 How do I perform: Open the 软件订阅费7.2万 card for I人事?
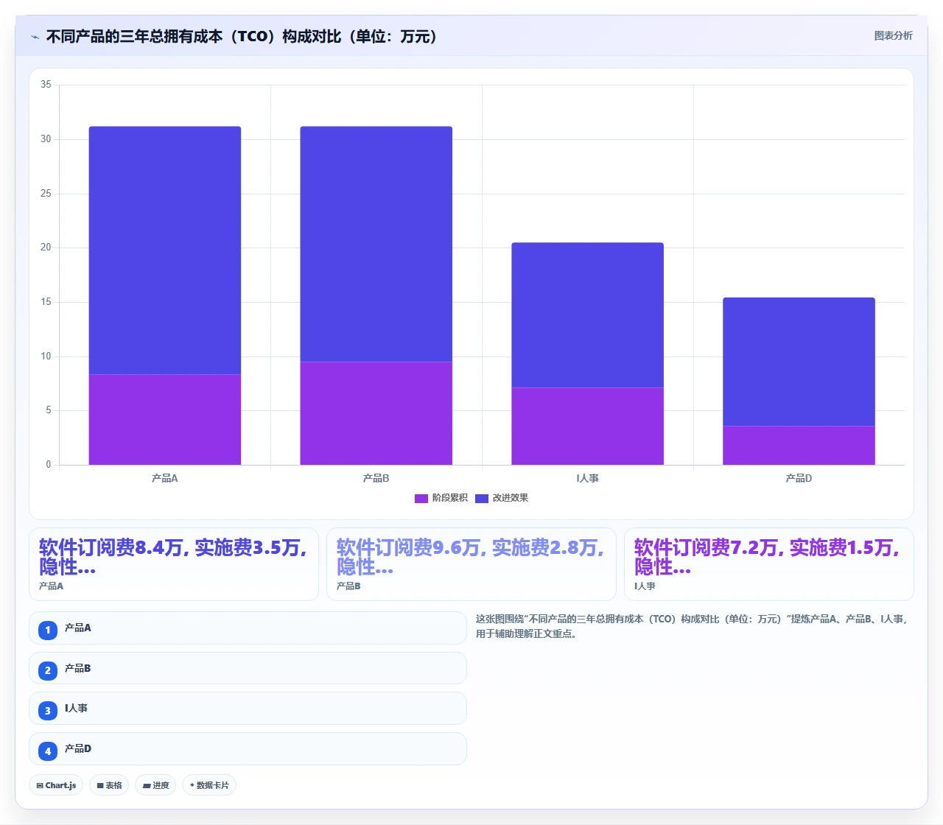[769, 564]
